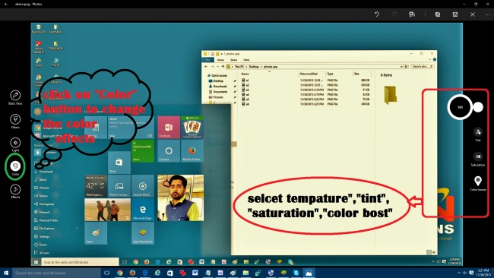494x278 pixels.
Task: Launch Google Chrome from the taskbar
Action: tap(120, 273)
